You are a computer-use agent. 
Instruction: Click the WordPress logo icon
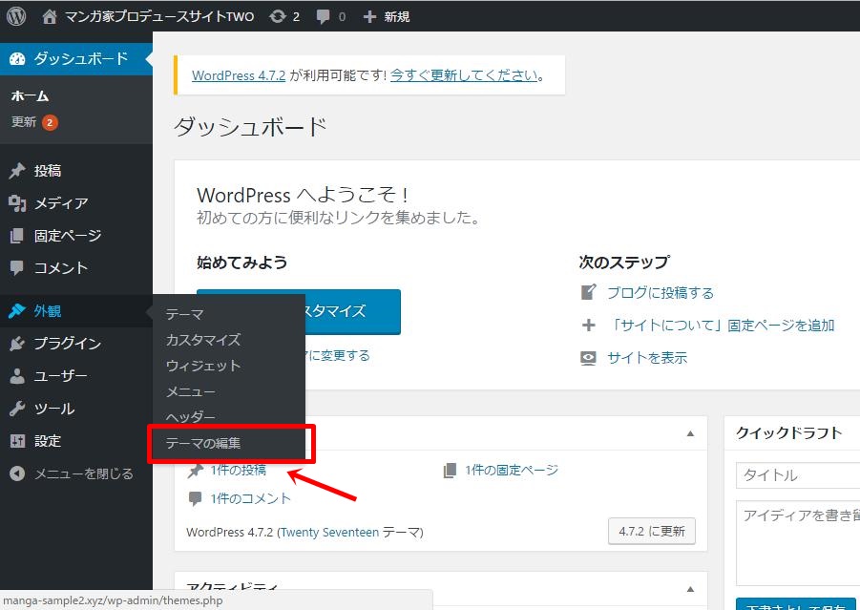click(16, 16)
